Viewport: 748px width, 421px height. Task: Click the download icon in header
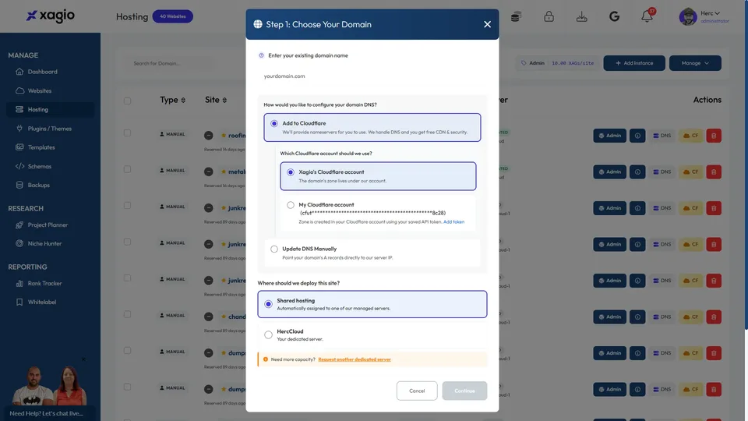[x=581, y=16]
